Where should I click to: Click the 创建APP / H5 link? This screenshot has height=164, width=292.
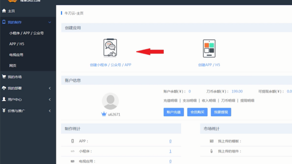click(209, 65)
